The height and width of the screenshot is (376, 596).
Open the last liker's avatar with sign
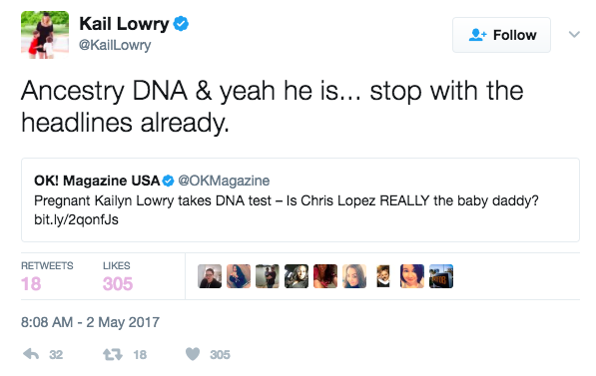click(441, 276)
